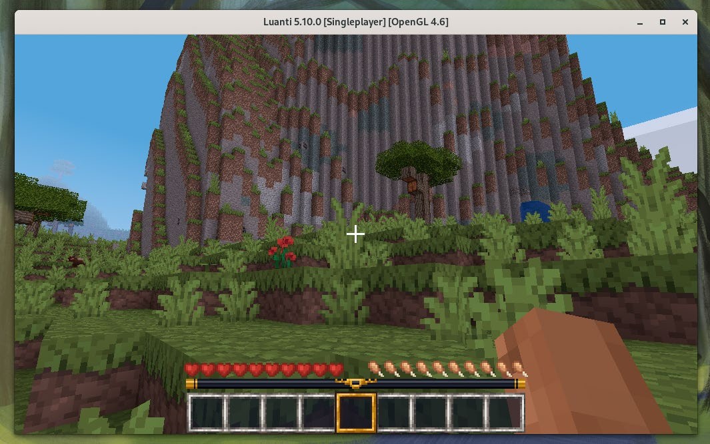This screenshot has height=444, width=710.
Task: Close the Luanti window
Action: coord(685,22)
